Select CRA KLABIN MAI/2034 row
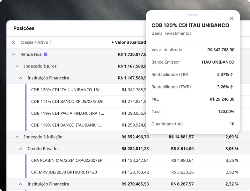This screenshot has width=250, height=191. coord(138,160)
